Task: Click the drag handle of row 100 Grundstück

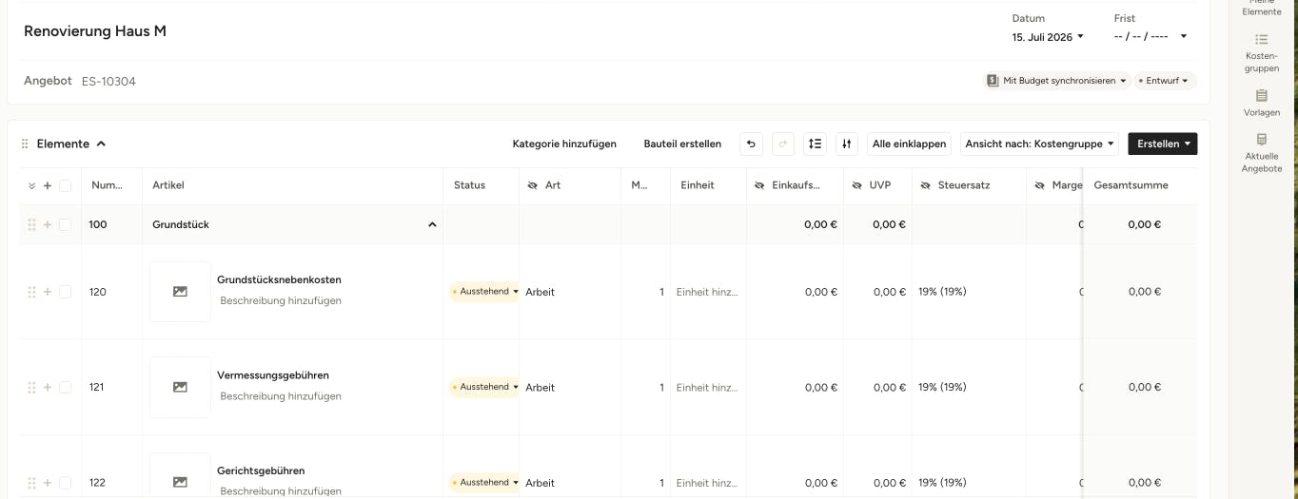Action: pos(31,224)
